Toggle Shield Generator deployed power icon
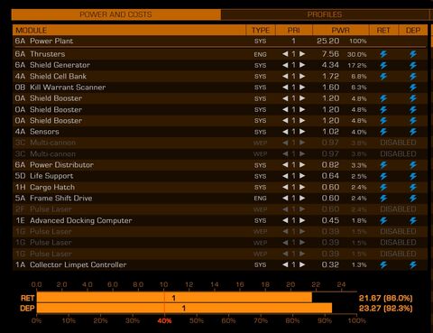 (x=413, y=65)
